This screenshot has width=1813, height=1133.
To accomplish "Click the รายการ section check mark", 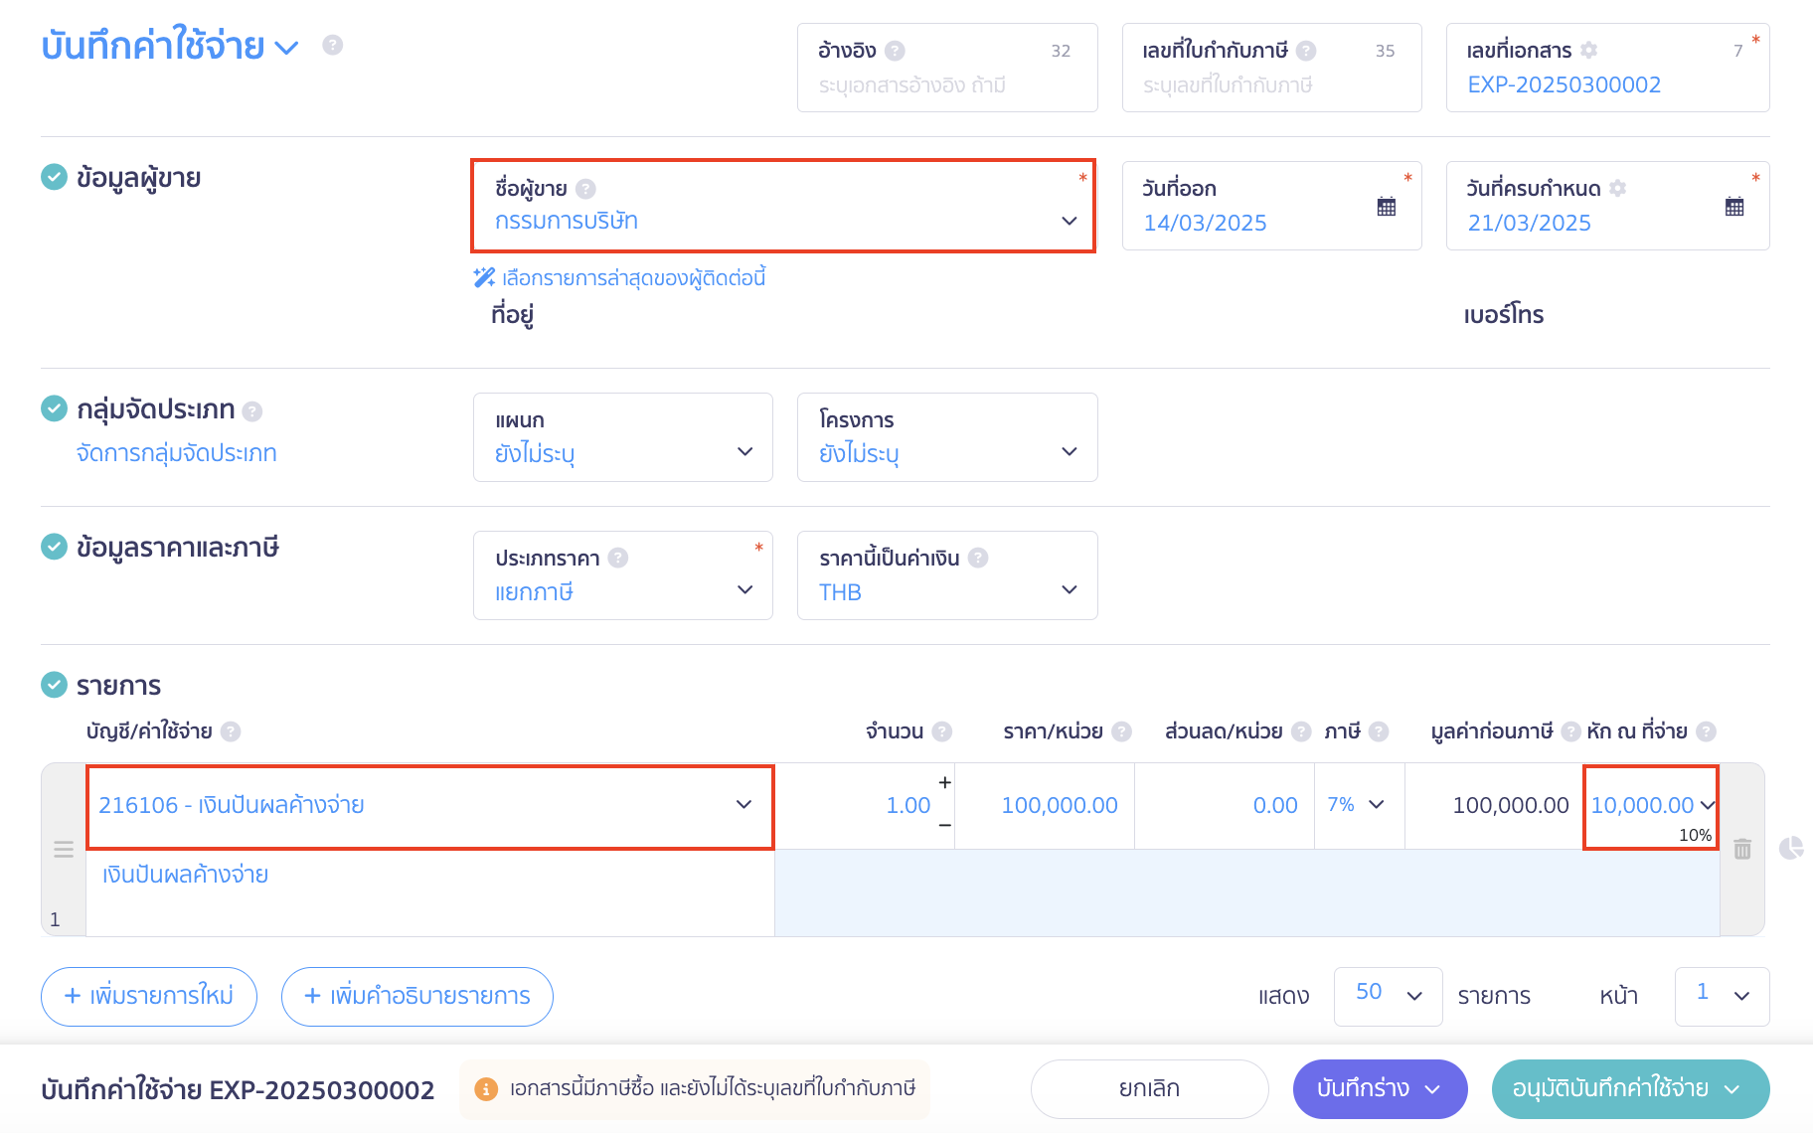I will coord(54,685).
